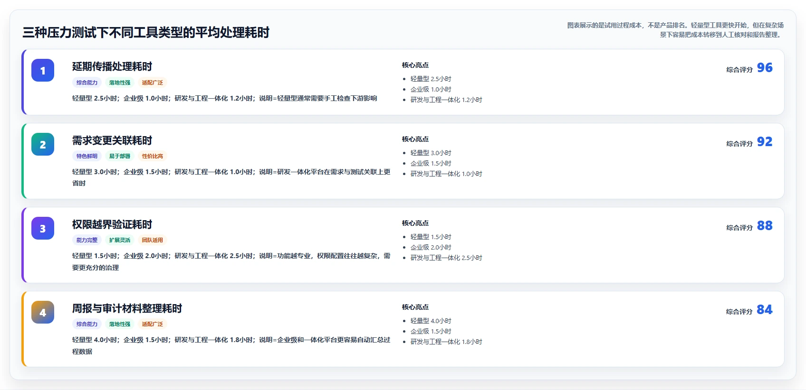The height and width of the screenshot is (390, 806).
Task: Click bullet 企业级 1.5小时 in 需求变更关联耗时 card
Action: (431, 163)
